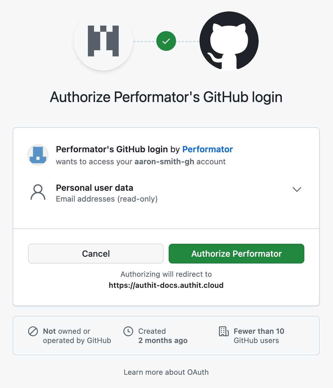
Task: Click the Authorize Performator's GitHub login heading
Action: point(166,97)
